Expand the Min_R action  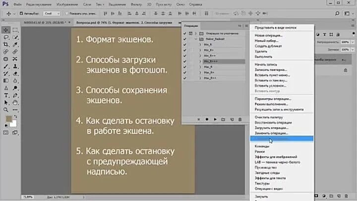click(200, 45)
